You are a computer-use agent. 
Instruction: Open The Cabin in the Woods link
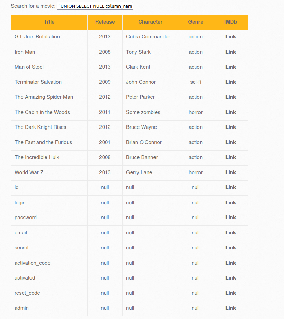point(231,112)
